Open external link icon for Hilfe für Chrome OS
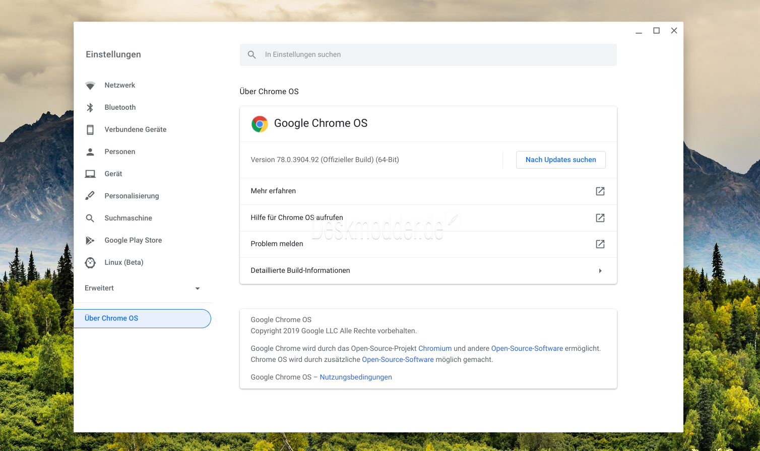 (x=600, y=218)
